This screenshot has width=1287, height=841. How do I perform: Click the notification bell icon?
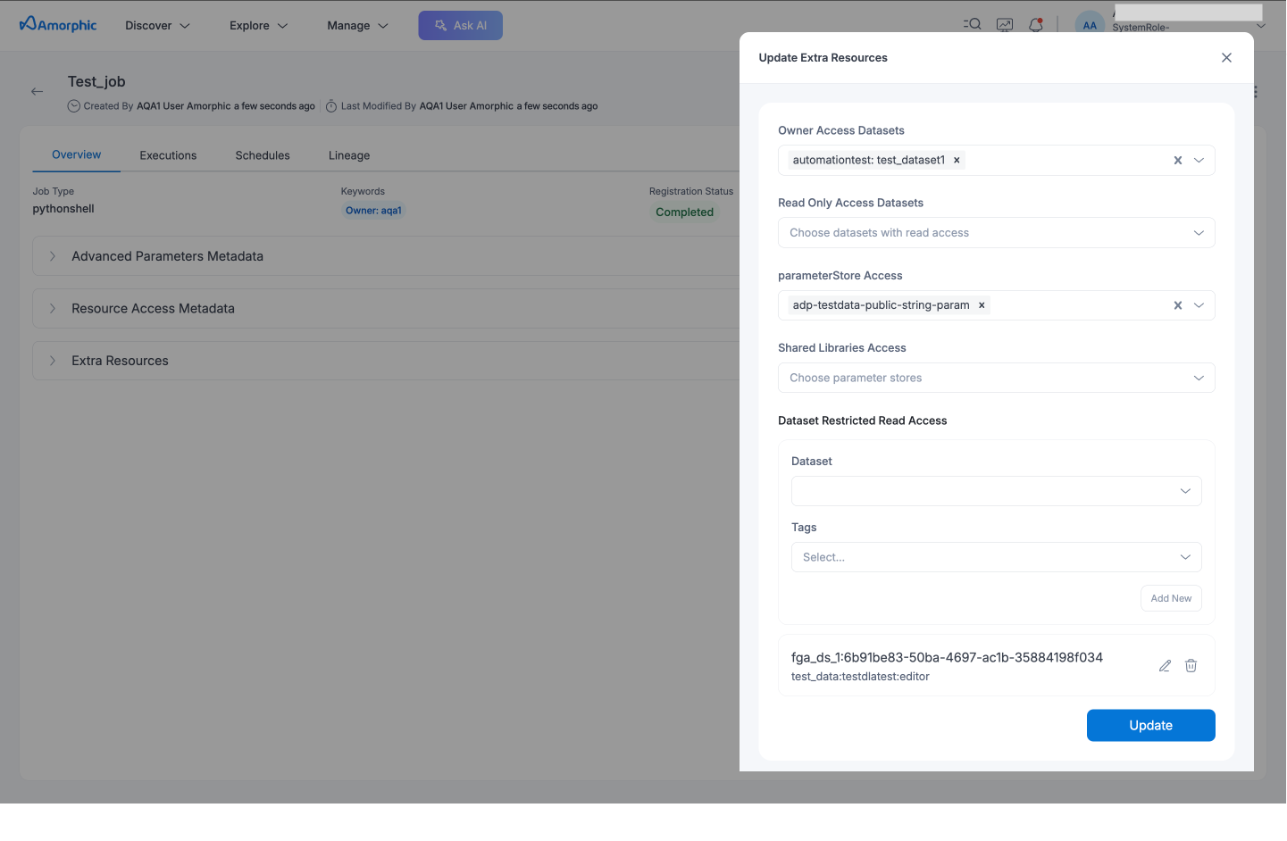point(1036,25)
